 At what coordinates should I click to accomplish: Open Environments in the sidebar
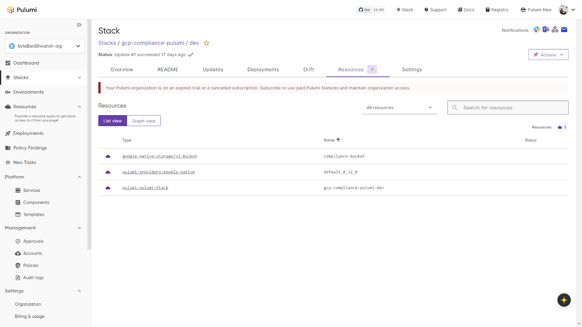[28, 92]
